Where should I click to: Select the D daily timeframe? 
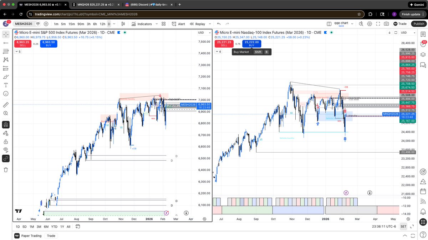[109, 24]
